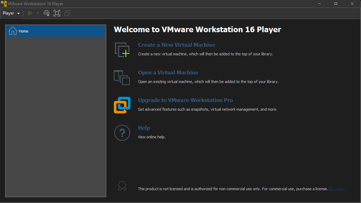The image size is (361, 203).
Task: Open the Help heading link
Action: tap(144, 128)
